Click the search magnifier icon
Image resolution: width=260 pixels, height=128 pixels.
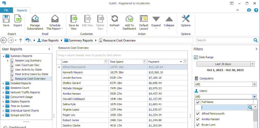(255, 40)
